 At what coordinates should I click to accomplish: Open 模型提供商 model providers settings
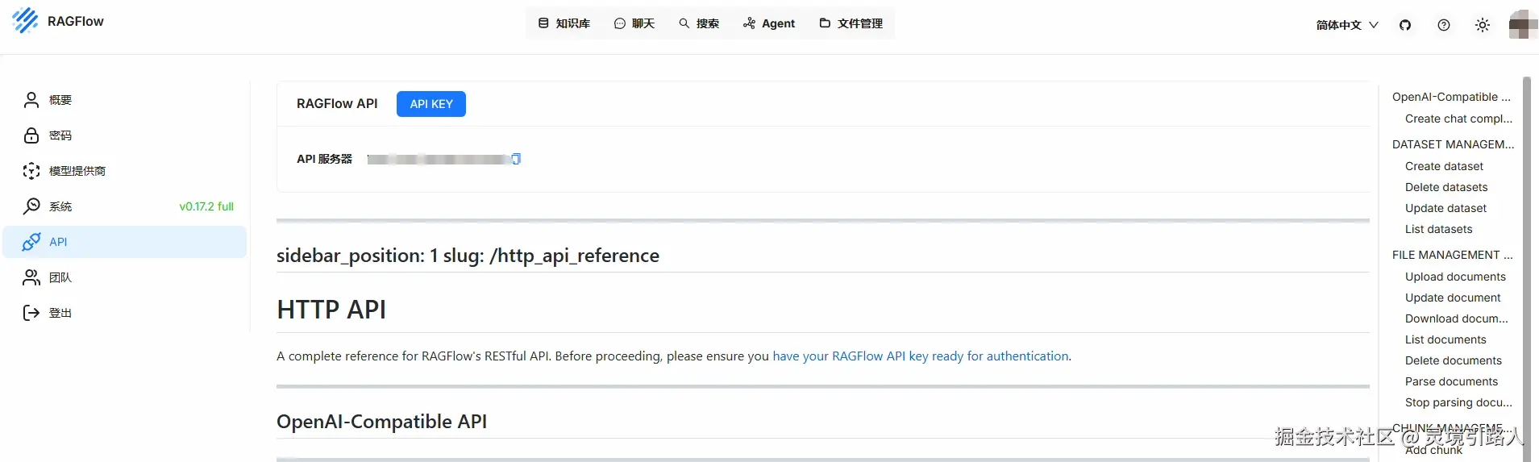click(125, 171)
